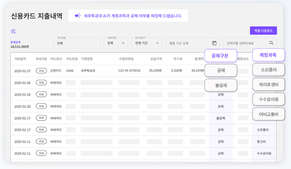The width and height of the screenshot is (291, 169).
Task: Select the 수수료비용 account option
Action: tap(268, 99)
